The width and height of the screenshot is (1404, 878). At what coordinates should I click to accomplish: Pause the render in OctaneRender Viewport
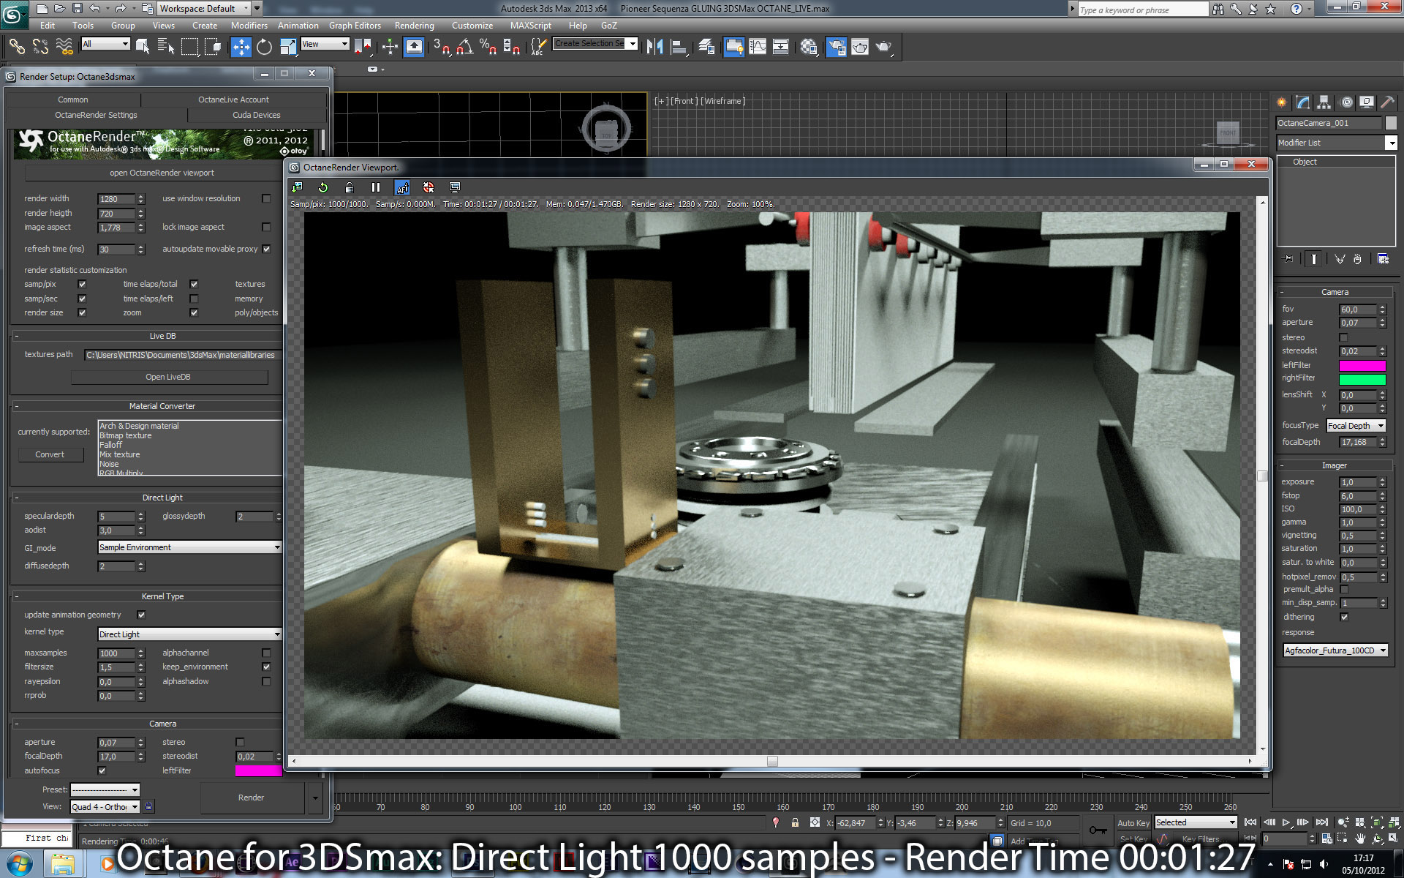(375, 187)
